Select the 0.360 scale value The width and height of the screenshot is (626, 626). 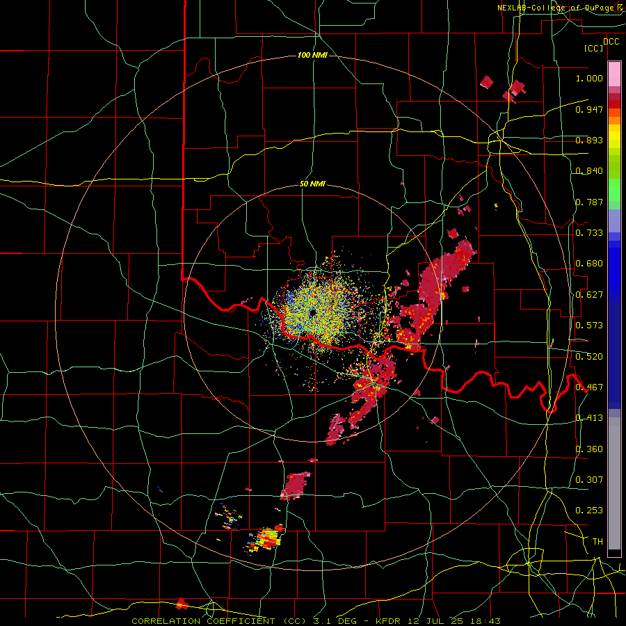[x=589, y=449]
